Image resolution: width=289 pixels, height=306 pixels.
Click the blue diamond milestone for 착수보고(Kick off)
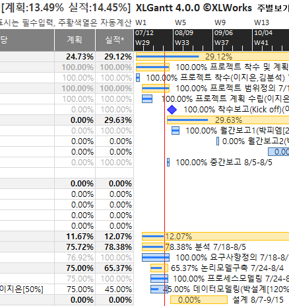[172, 110]
